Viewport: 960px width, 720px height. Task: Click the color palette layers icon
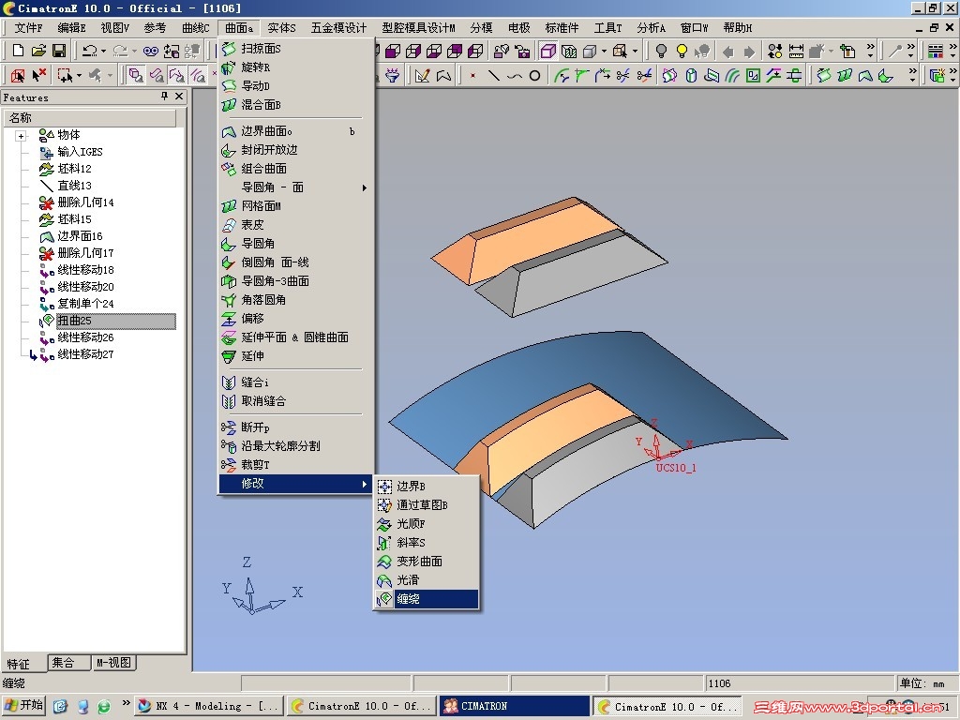(936, 51)
